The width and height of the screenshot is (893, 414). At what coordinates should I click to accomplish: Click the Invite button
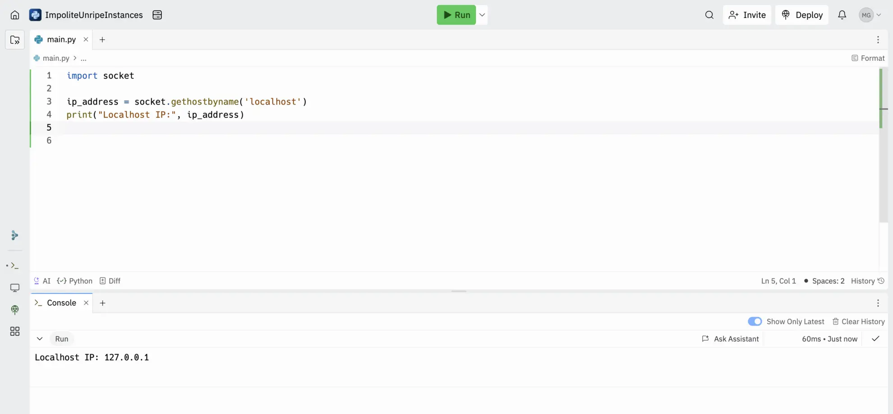[747, 15]
